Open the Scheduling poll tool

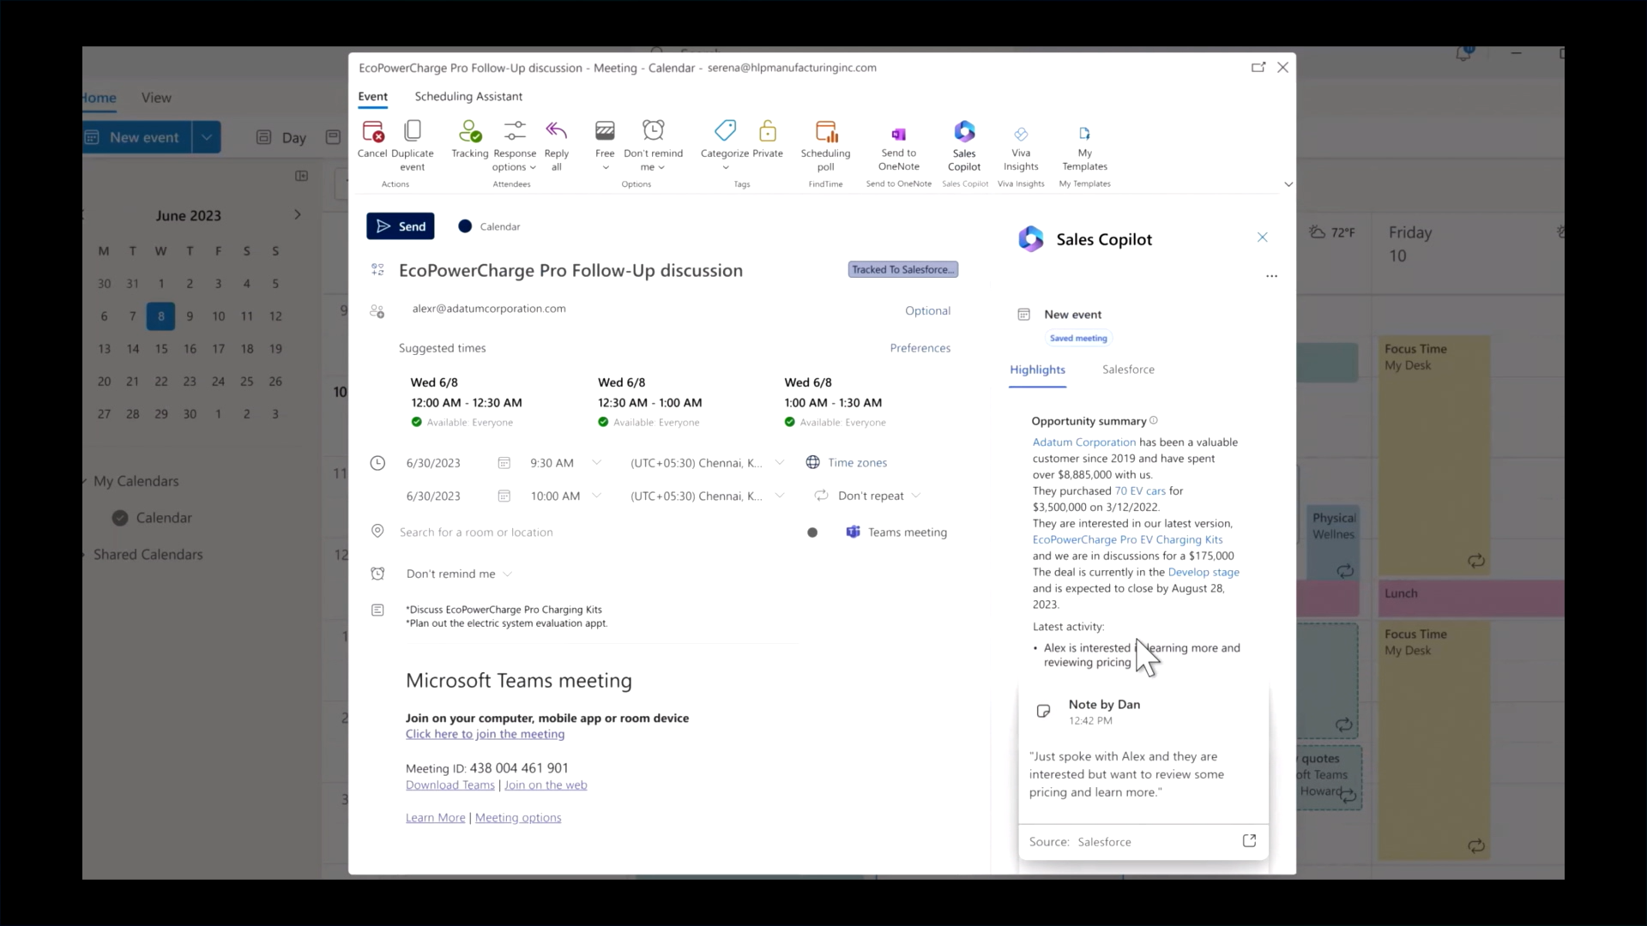point(825,132)
